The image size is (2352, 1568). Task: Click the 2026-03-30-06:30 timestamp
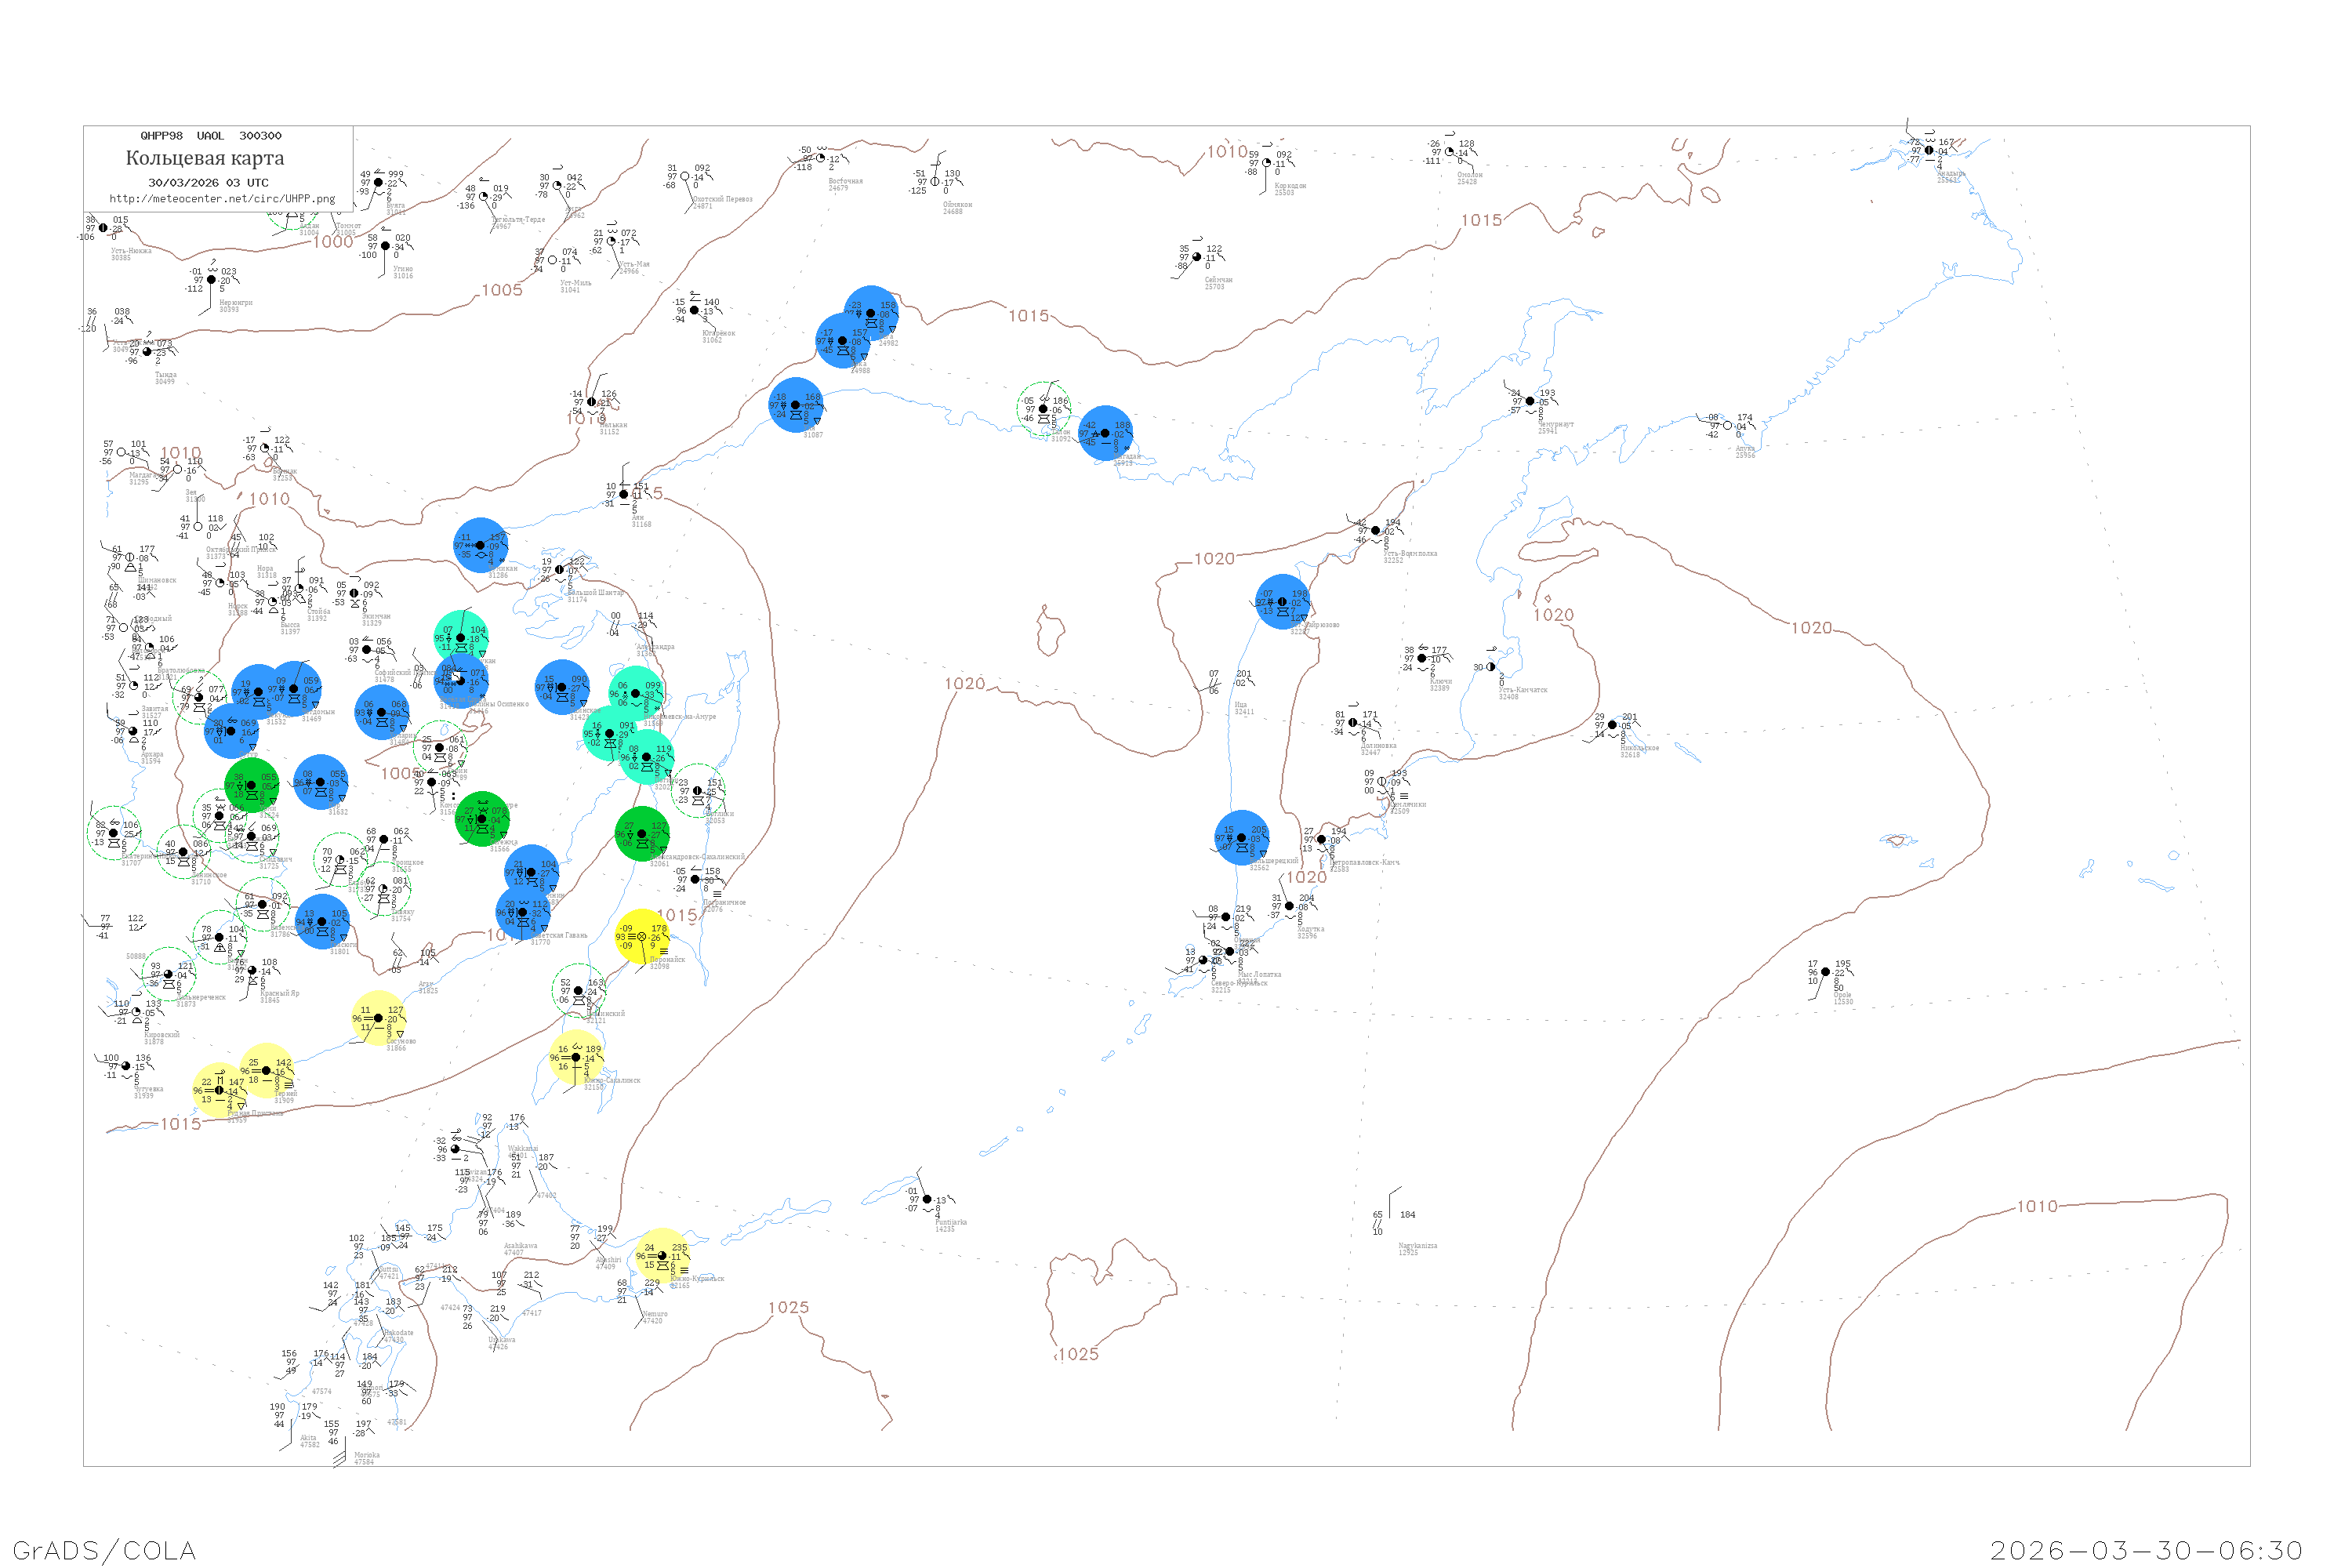coord(2146,1550)
